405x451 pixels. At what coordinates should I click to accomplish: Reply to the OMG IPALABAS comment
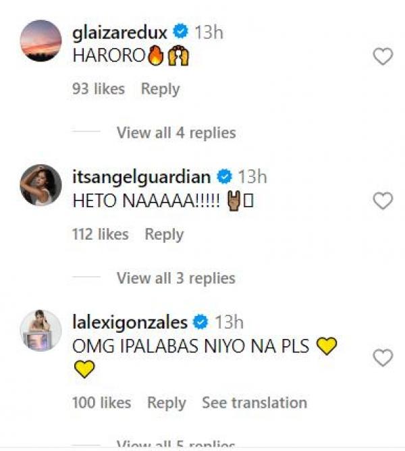tap(166, 403)
